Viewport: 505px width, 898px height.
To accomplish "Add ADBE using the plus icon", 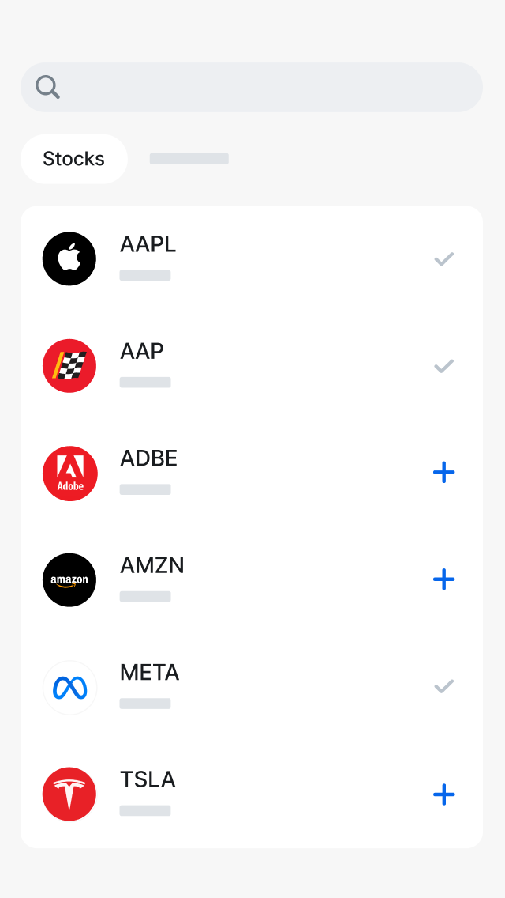I will pos(444,473).
